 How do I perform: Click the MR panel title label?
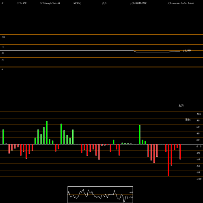pos(181,106)
